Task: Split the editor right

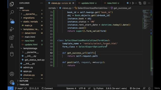Action: click(x=145, y=3)
